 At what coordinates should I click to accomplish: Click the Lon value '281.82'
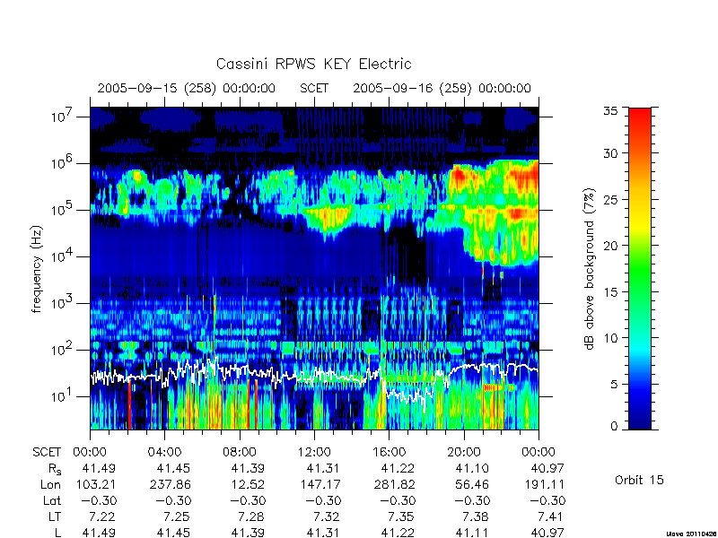pos(397,484)
